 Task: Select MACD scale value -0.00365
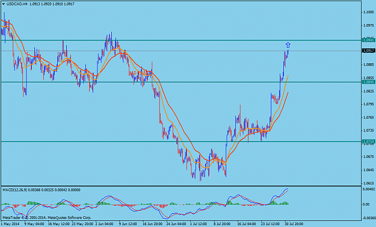pyautogui.click(x=369, y=218)
